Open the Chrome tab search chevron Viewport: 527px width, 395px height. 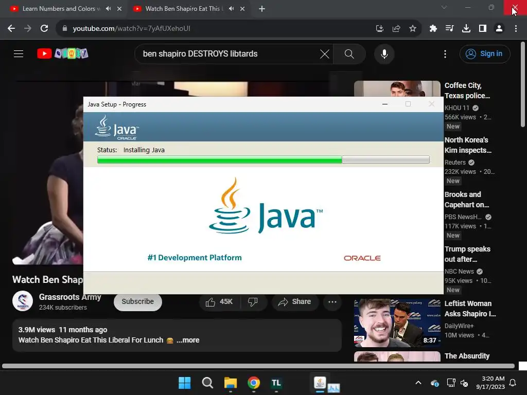pyautogui.click(x=444, y=7)
